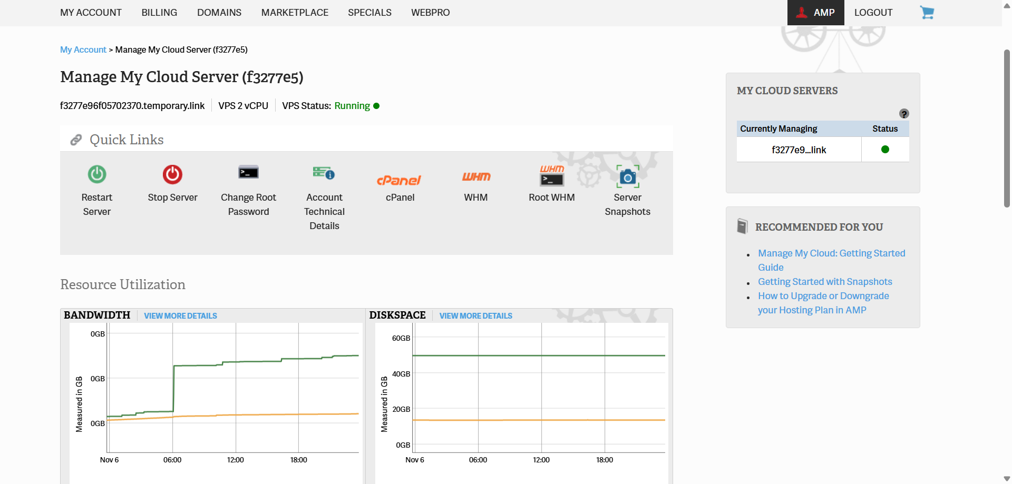Open Account Technical Details icon
The height and width of the screenshot is (484, 1012).
324,173
